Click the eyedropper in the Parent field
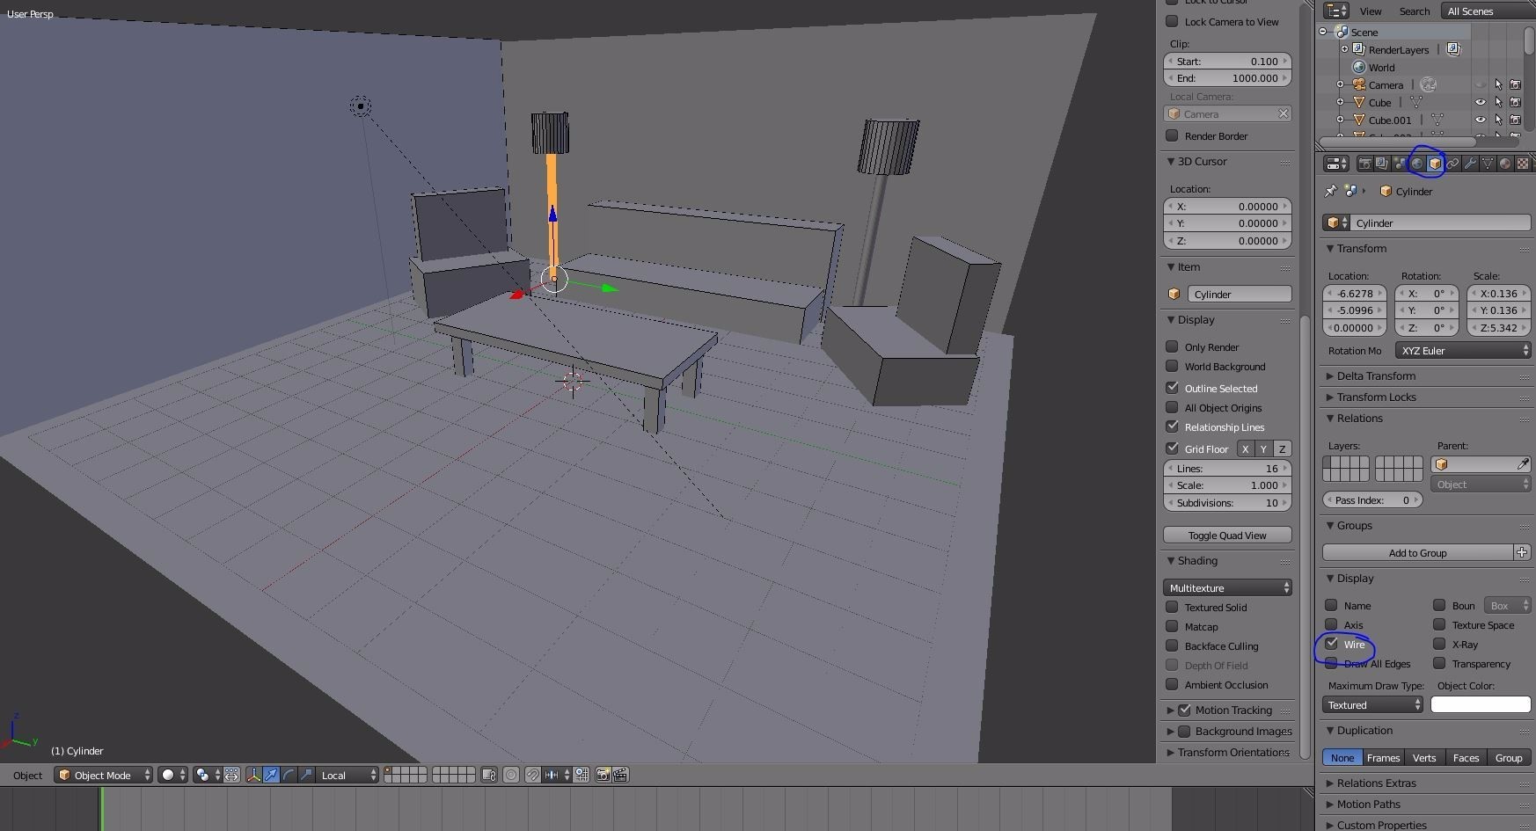Viewport: 1536px width, 831px height. click(x=1523, y=464)
